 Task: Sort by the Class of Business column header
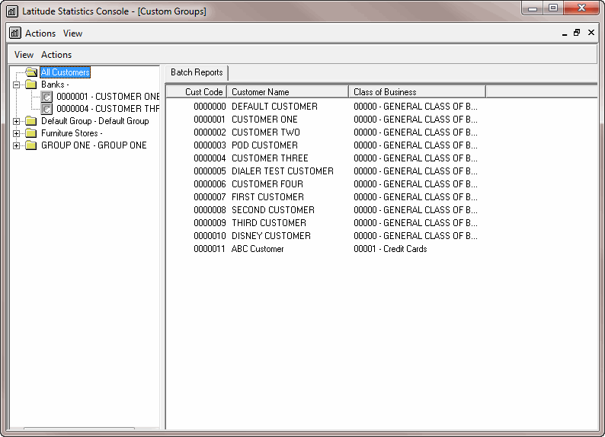tap(417, 91)
